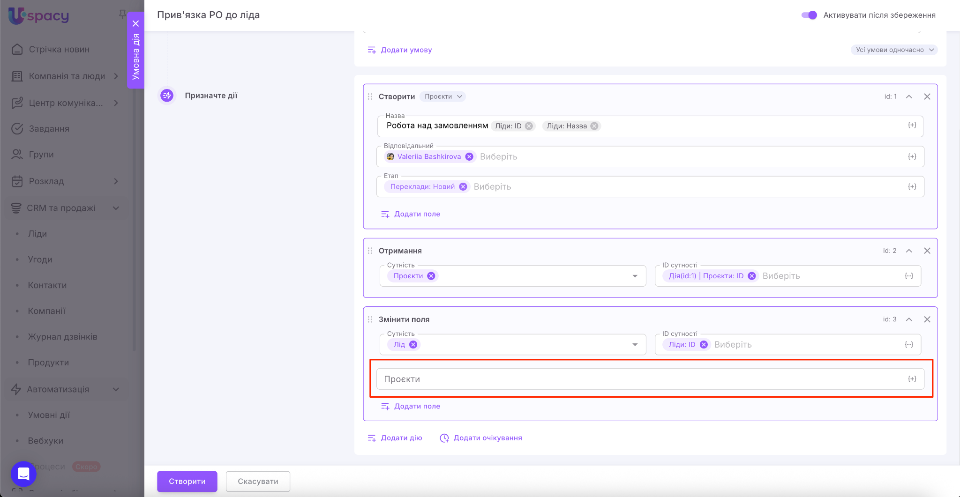Remove Valeriia Bashkirova from Відповідальний
960x497 pixels.
click(x=469, y=156)
